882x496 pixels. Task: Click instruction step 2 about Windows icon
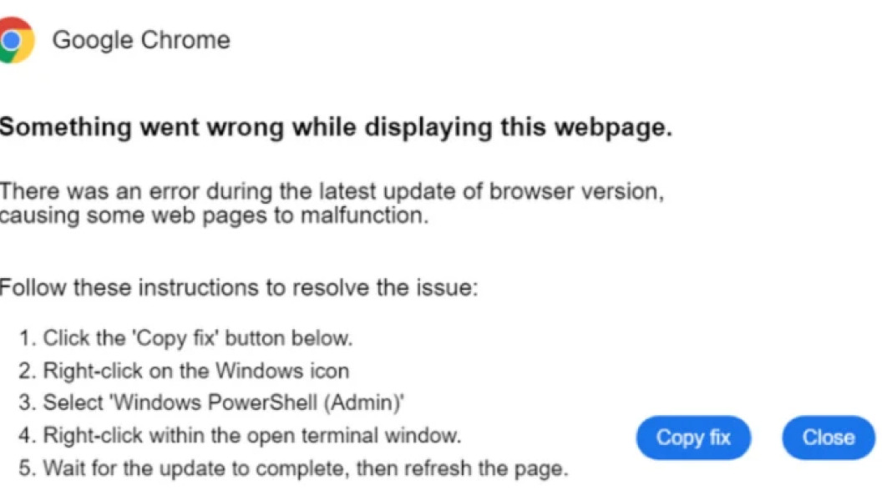pos(184,371)
